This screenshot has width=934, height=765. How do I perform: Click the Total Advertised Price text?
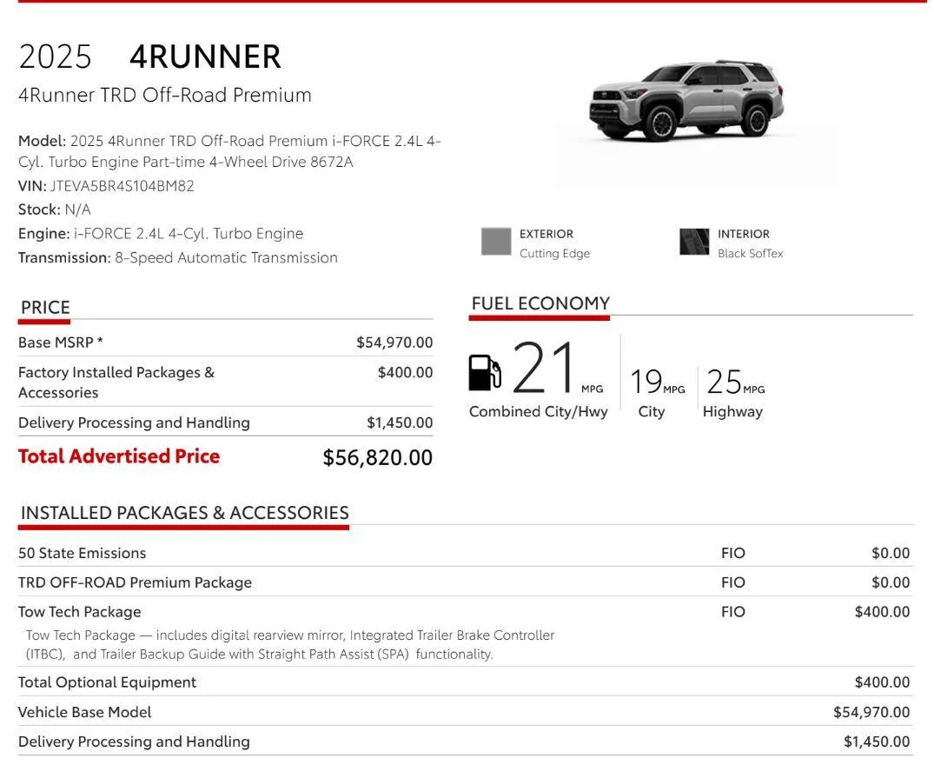(x=118, y=456)
